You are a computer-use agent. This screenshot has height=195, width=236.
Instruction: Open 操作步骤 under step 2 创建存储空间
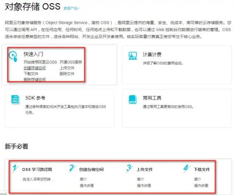[87, 185]
